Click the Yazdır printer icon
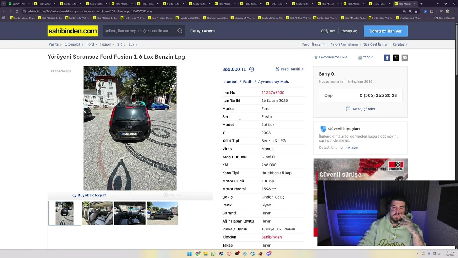This screenshot has height=258, width=458. (360, 57)
